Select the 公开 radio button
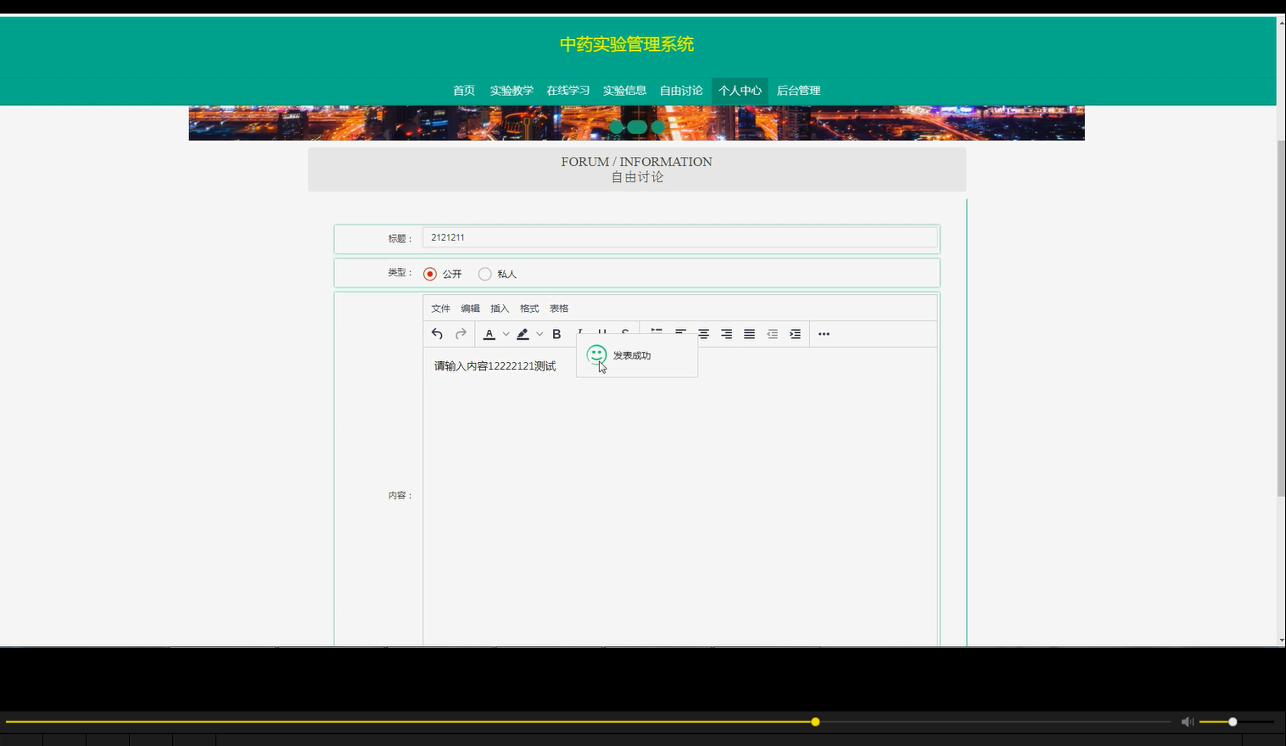 pyautogui.click(x=429, y=273)
